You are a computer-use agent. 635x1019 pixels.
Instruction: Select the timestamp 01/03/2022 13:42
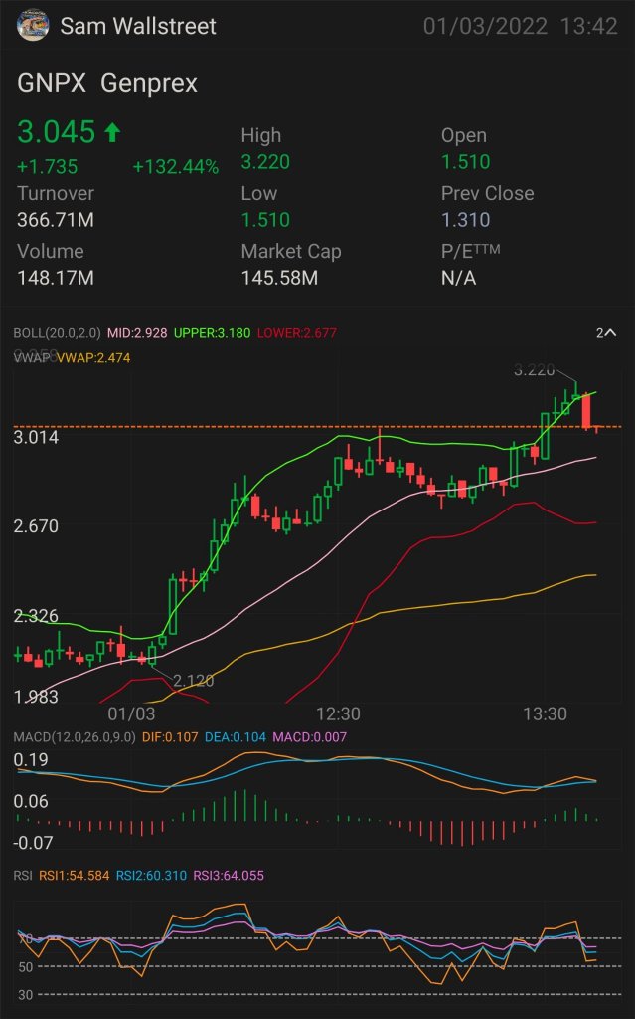pyautogui.click(x=520, y=26)
